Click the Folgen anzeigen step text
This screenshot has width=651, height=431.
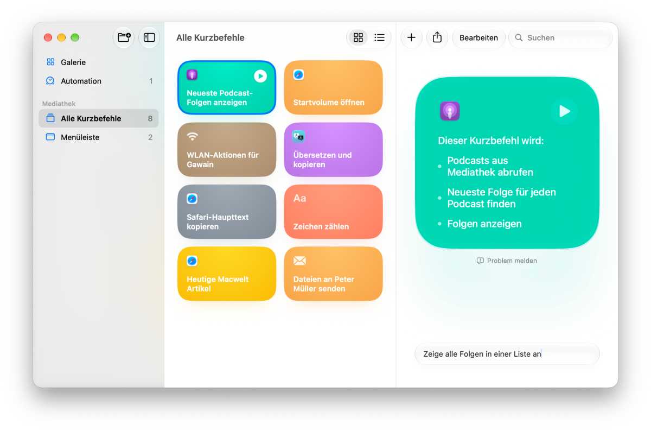click(x=484, y=224)
